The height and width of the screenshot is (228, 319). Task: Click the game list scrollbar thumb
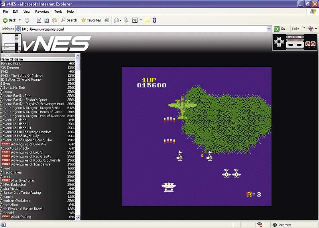[x=78, y=64]
